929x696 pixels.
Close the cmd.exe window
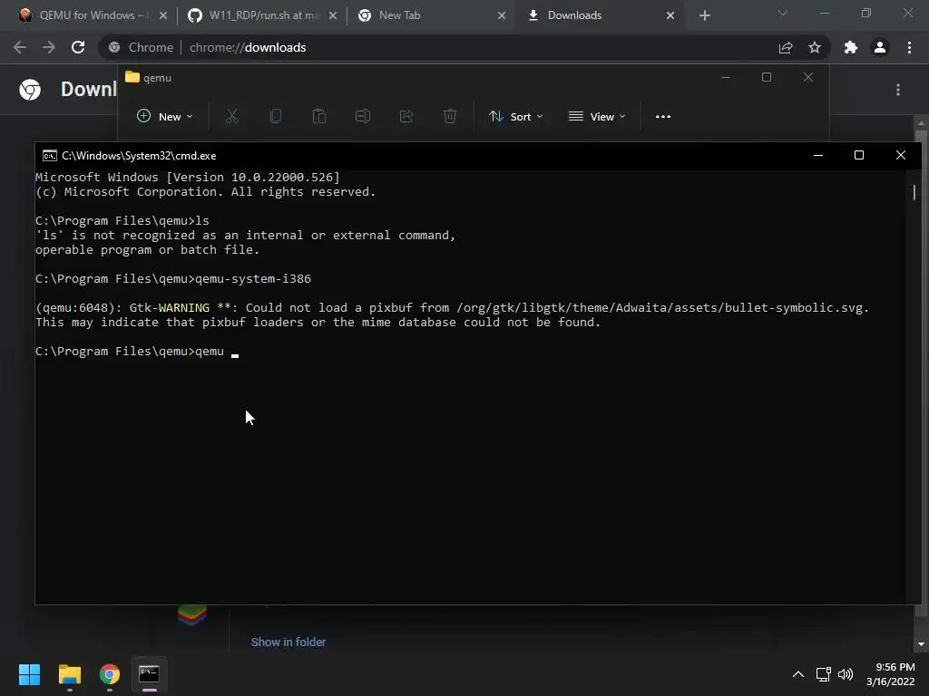click(x=901, y=155)
